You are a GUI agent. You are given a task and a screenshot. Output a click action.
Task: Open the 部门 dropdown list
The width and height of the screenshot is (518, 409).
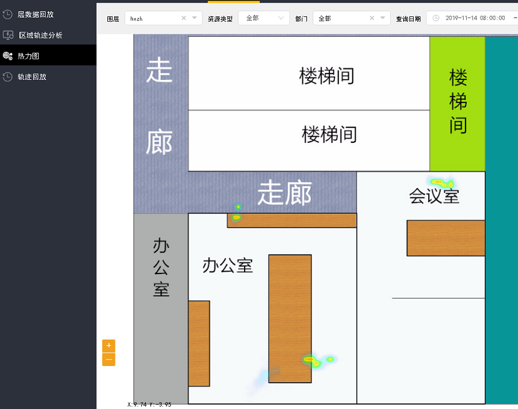(382, 18)
